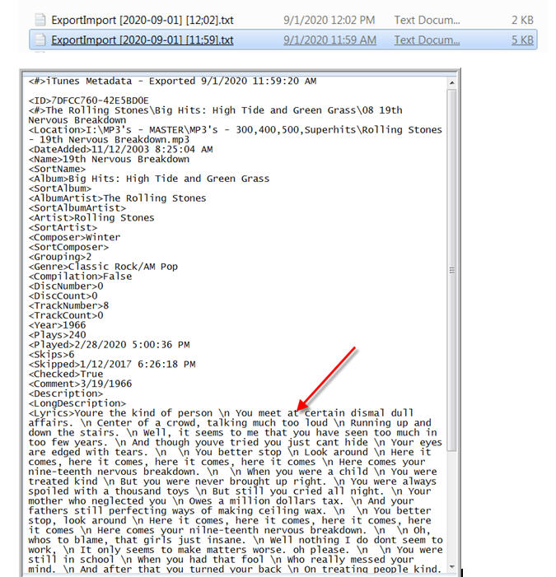The image size is (556, 577).
Task: Click the SortName tag line
Action: pyautogui.click(x=57, y=169)
